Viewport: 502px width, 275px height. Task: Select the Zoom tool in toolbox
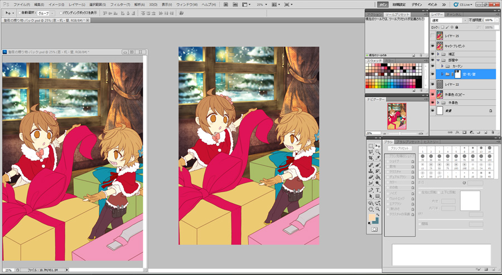pyautogui.click(x=378, y=208)
